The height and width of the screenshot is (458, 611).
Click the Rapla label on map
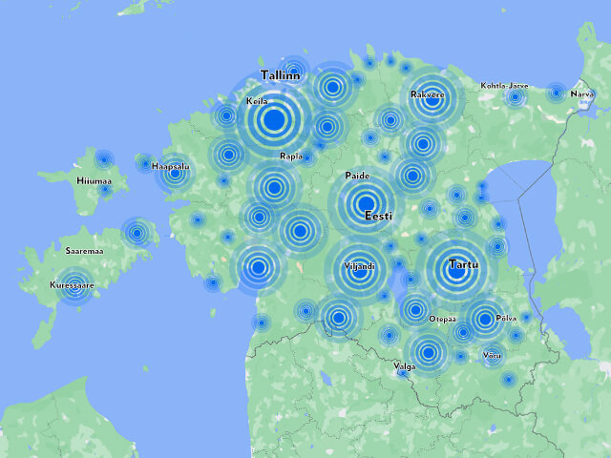click(291, 156)
